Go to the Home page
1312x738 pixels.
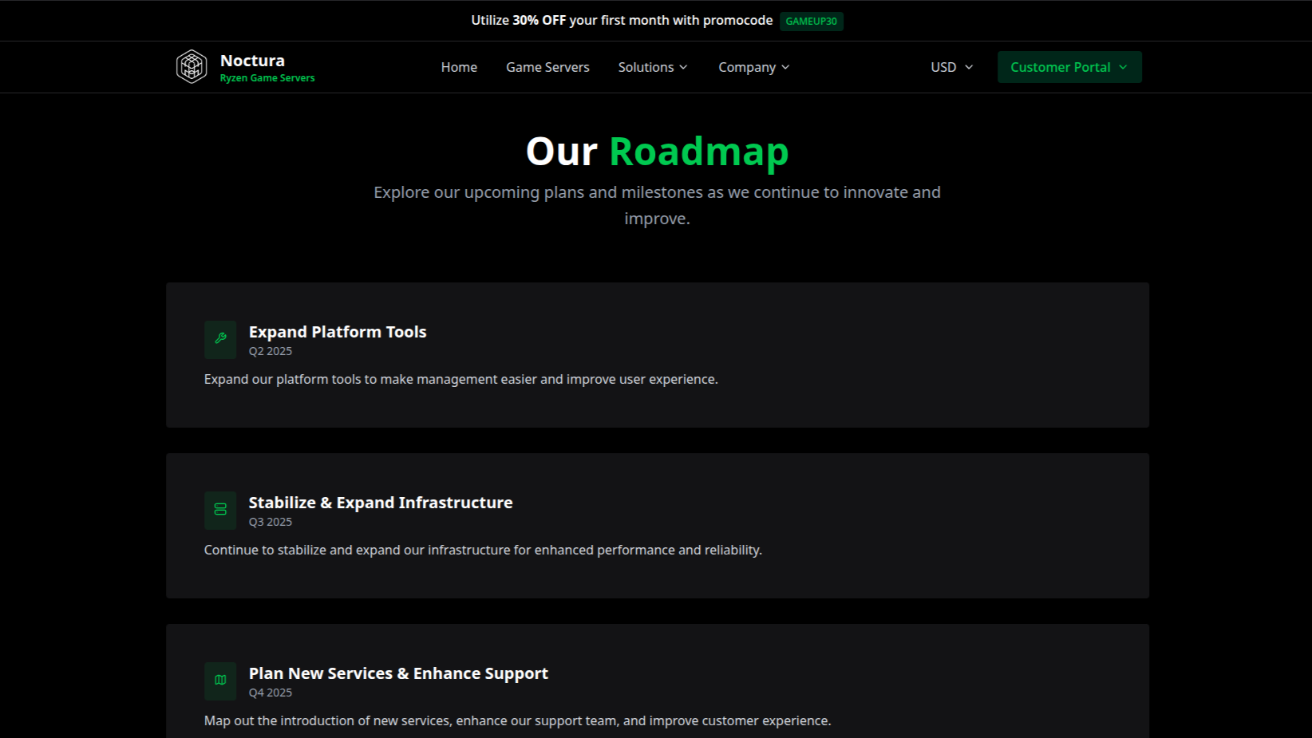(459, 68)
